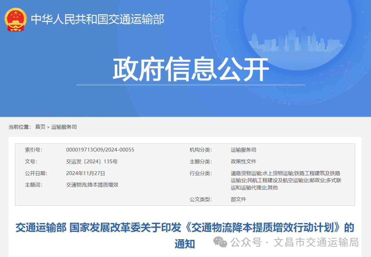
Task: Go to 首页 in the breadcrumb
Action: click(x=40, y=127)
